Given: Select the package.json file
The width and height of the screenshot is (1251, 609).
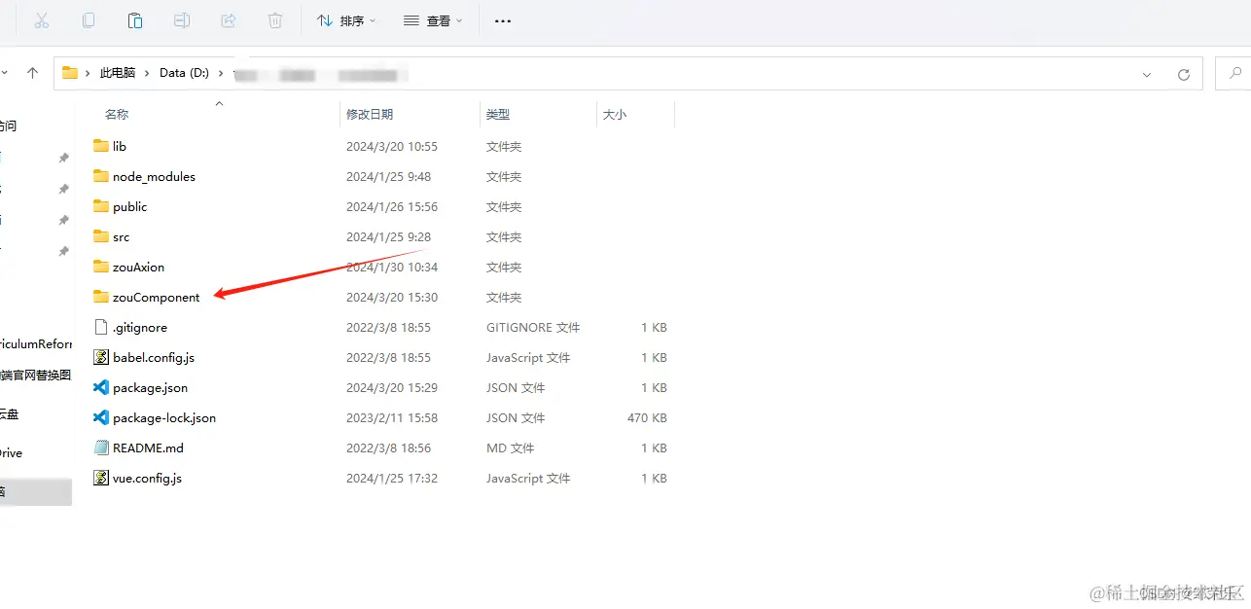Looking at the screenshot, I should tap(149, 387).
